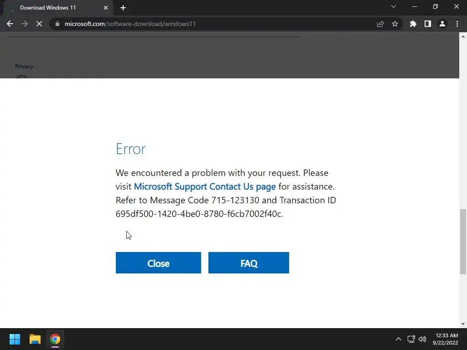Share this page using the share icon
The height and width of the screenshot is (350, 467).
point(380,24)
